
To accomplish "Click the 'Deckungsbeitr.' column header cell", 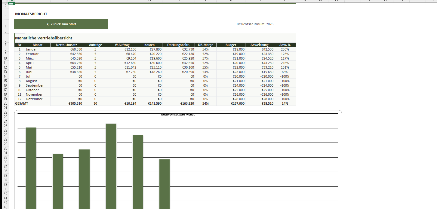I will pyautogui.click(x=178, y=45).
